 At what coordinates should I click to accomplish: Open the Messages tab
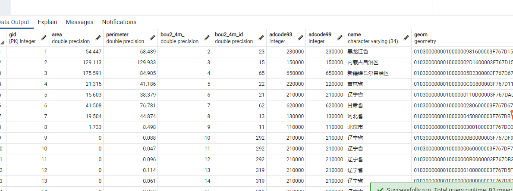coord(79,22)
